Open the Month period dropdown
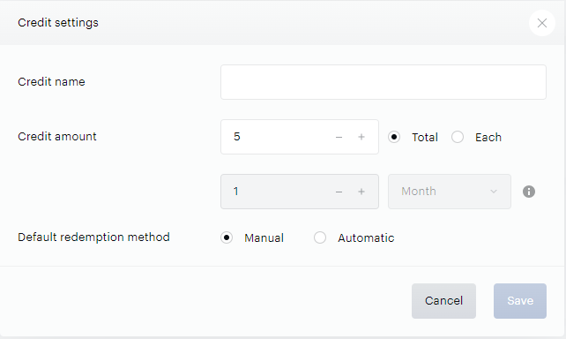This screenshot has height=339, width=566. [x=450, y=192]
